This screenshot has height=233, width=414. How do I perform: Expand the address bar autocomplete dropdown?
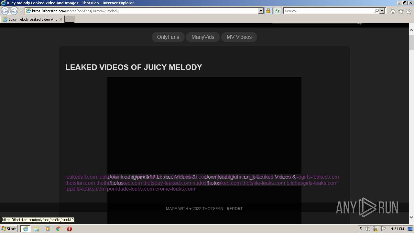[261, 11]
